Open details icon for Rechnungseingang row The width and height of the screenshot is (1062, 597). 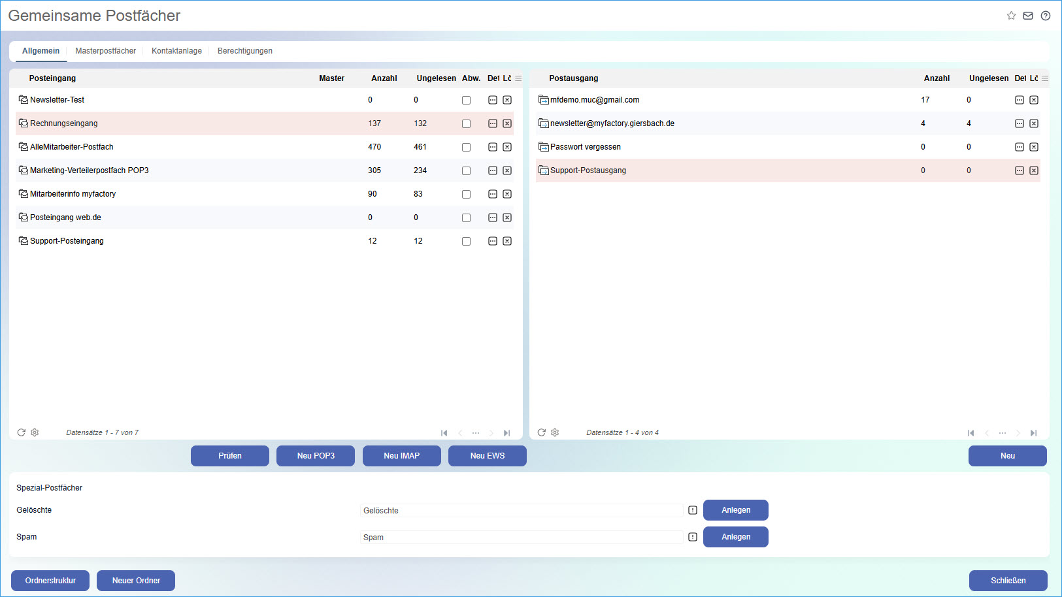click(x=493, y=123)
